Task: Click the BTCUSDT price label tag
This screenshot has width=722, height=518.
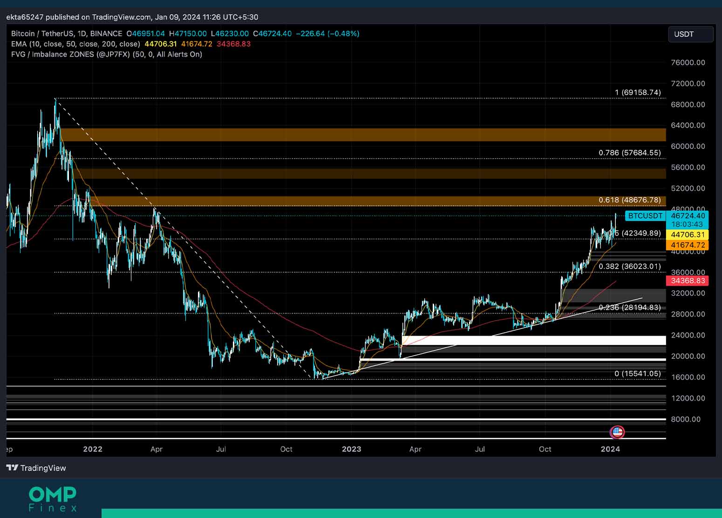Action: tap(645, 215)
